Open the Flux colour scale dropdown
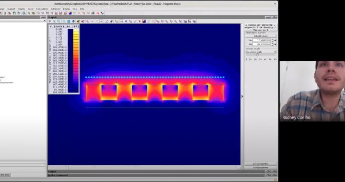Viewport: 345px width, 182px height. 261,52
